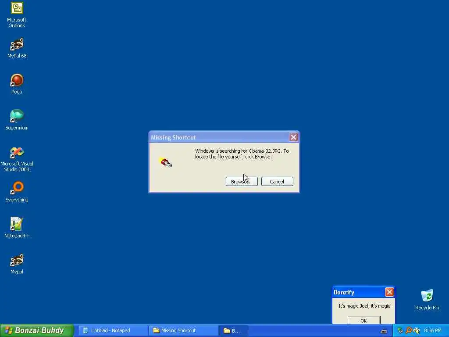449x337 pixels.
Task: Click the Safely Remove Hardware tray icon
Action: [x=400, y=330]
